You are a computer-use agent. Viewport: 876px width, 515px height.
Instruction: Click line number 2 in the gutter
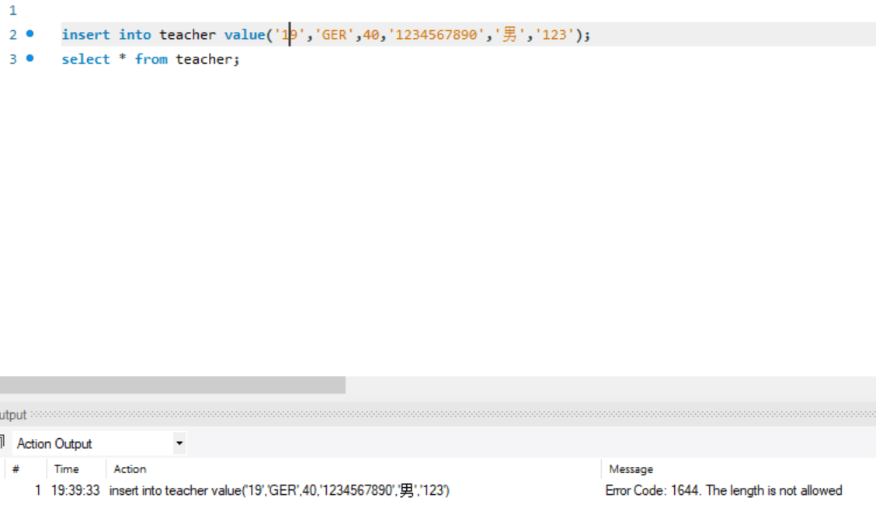click(x=13, y=35)
